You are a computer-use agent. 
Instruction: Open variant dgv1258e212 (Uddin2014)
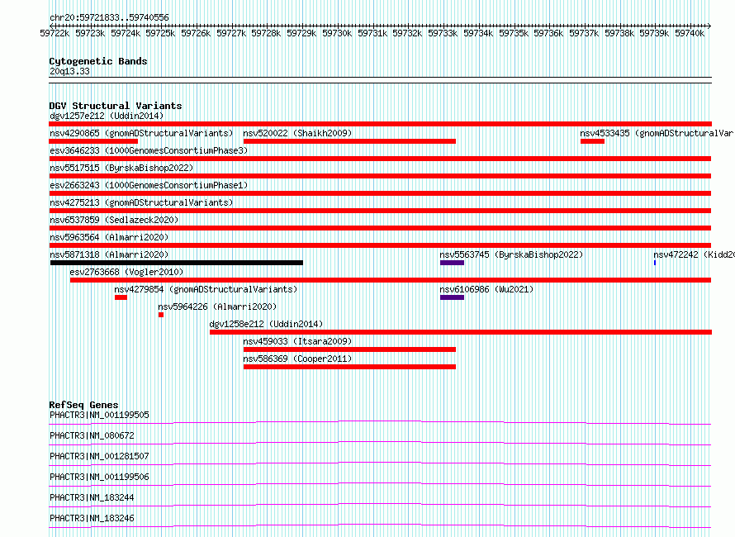(266, 324)
